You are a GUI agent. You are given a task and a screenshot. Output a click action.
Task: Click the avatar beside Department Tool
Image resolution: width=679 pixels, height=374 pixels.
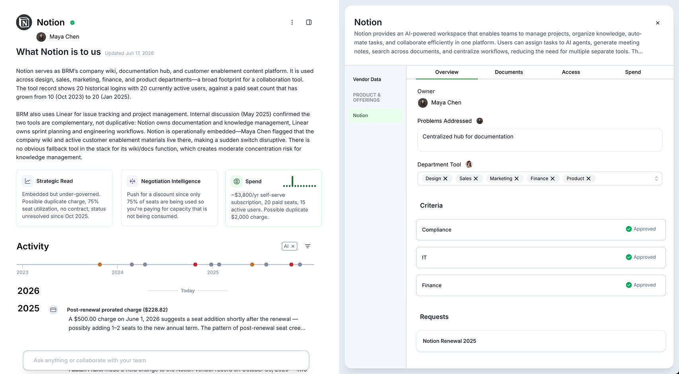coord(469,164)
